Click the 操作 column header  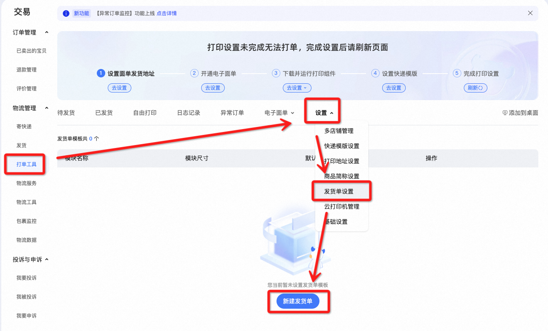431,158
